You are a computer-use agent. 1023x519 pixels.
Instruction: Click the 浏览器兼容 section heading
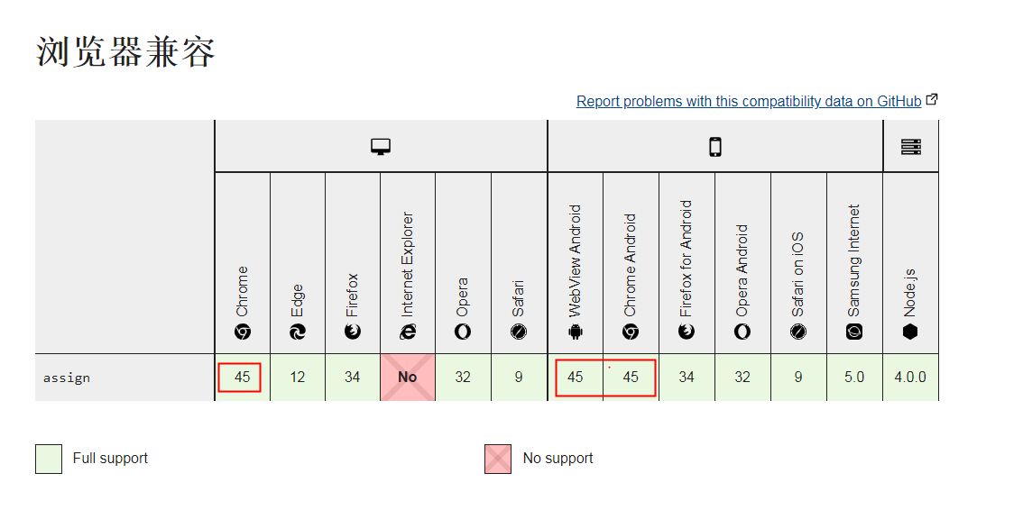125,51
